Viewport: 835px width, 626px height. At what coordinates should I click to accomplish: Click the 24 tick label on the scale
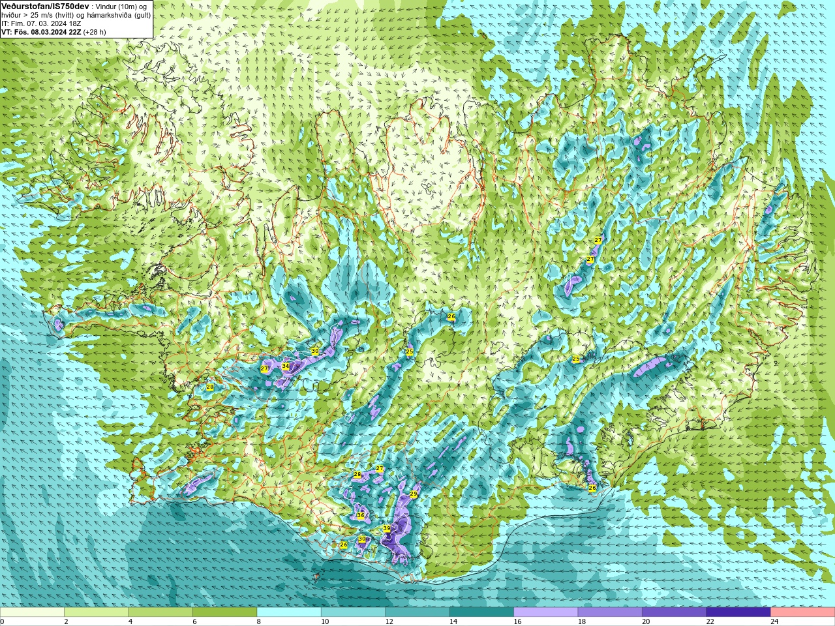tap(774, 621)
